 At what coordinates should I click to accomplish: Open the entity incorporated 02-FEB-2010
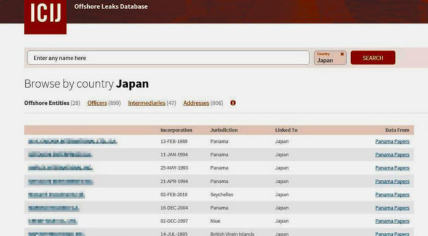click(x=57, y=195)
